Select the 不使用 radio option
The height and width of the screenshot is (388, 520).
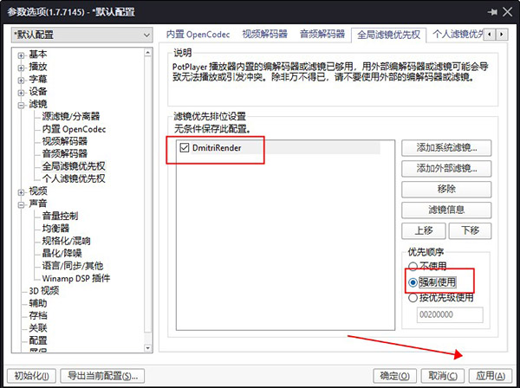(x=428, y=266)
